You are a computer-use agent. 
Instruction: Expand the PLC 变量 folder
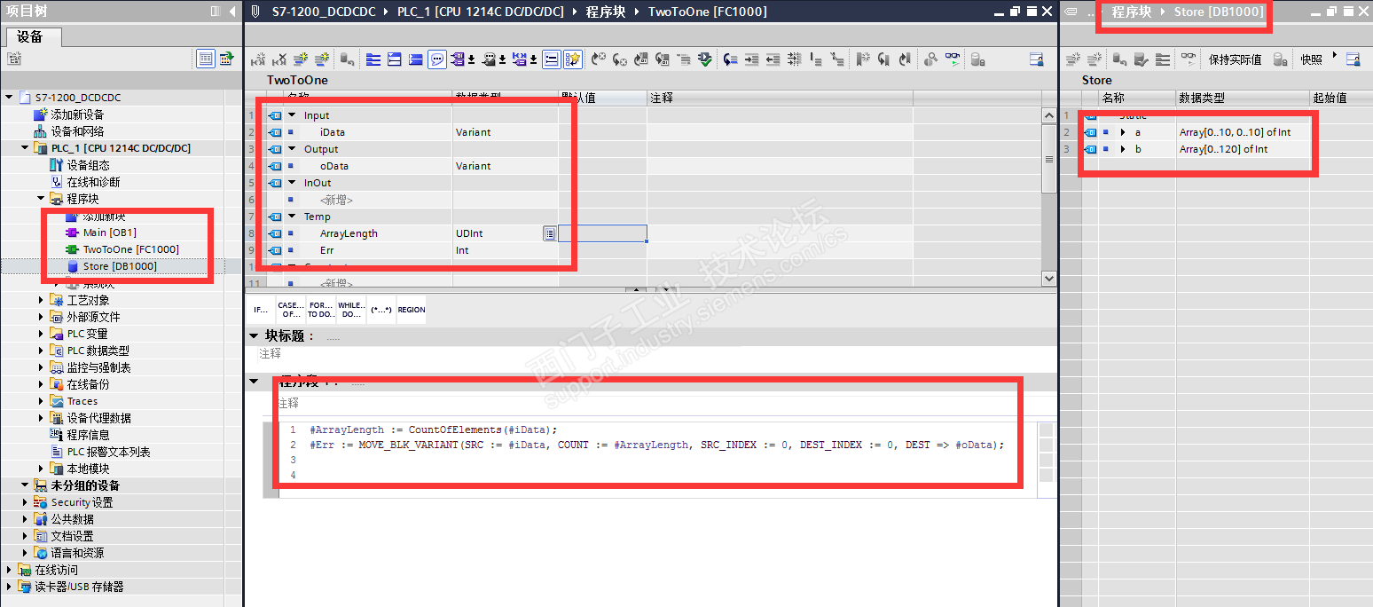pos(42,334)
